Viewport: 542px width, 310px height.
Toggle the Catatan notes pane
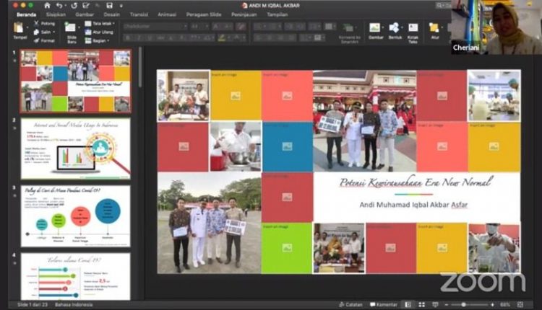click(x=350, y=304)
